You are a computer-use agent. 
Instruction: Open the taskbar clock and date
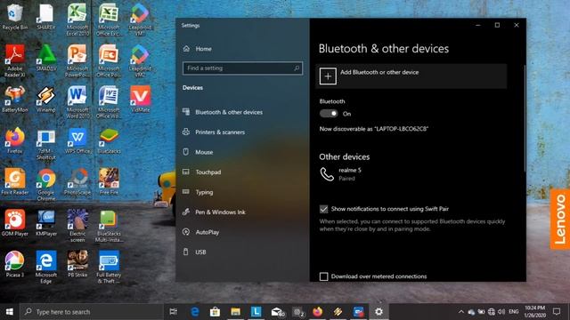click(534, 312)
